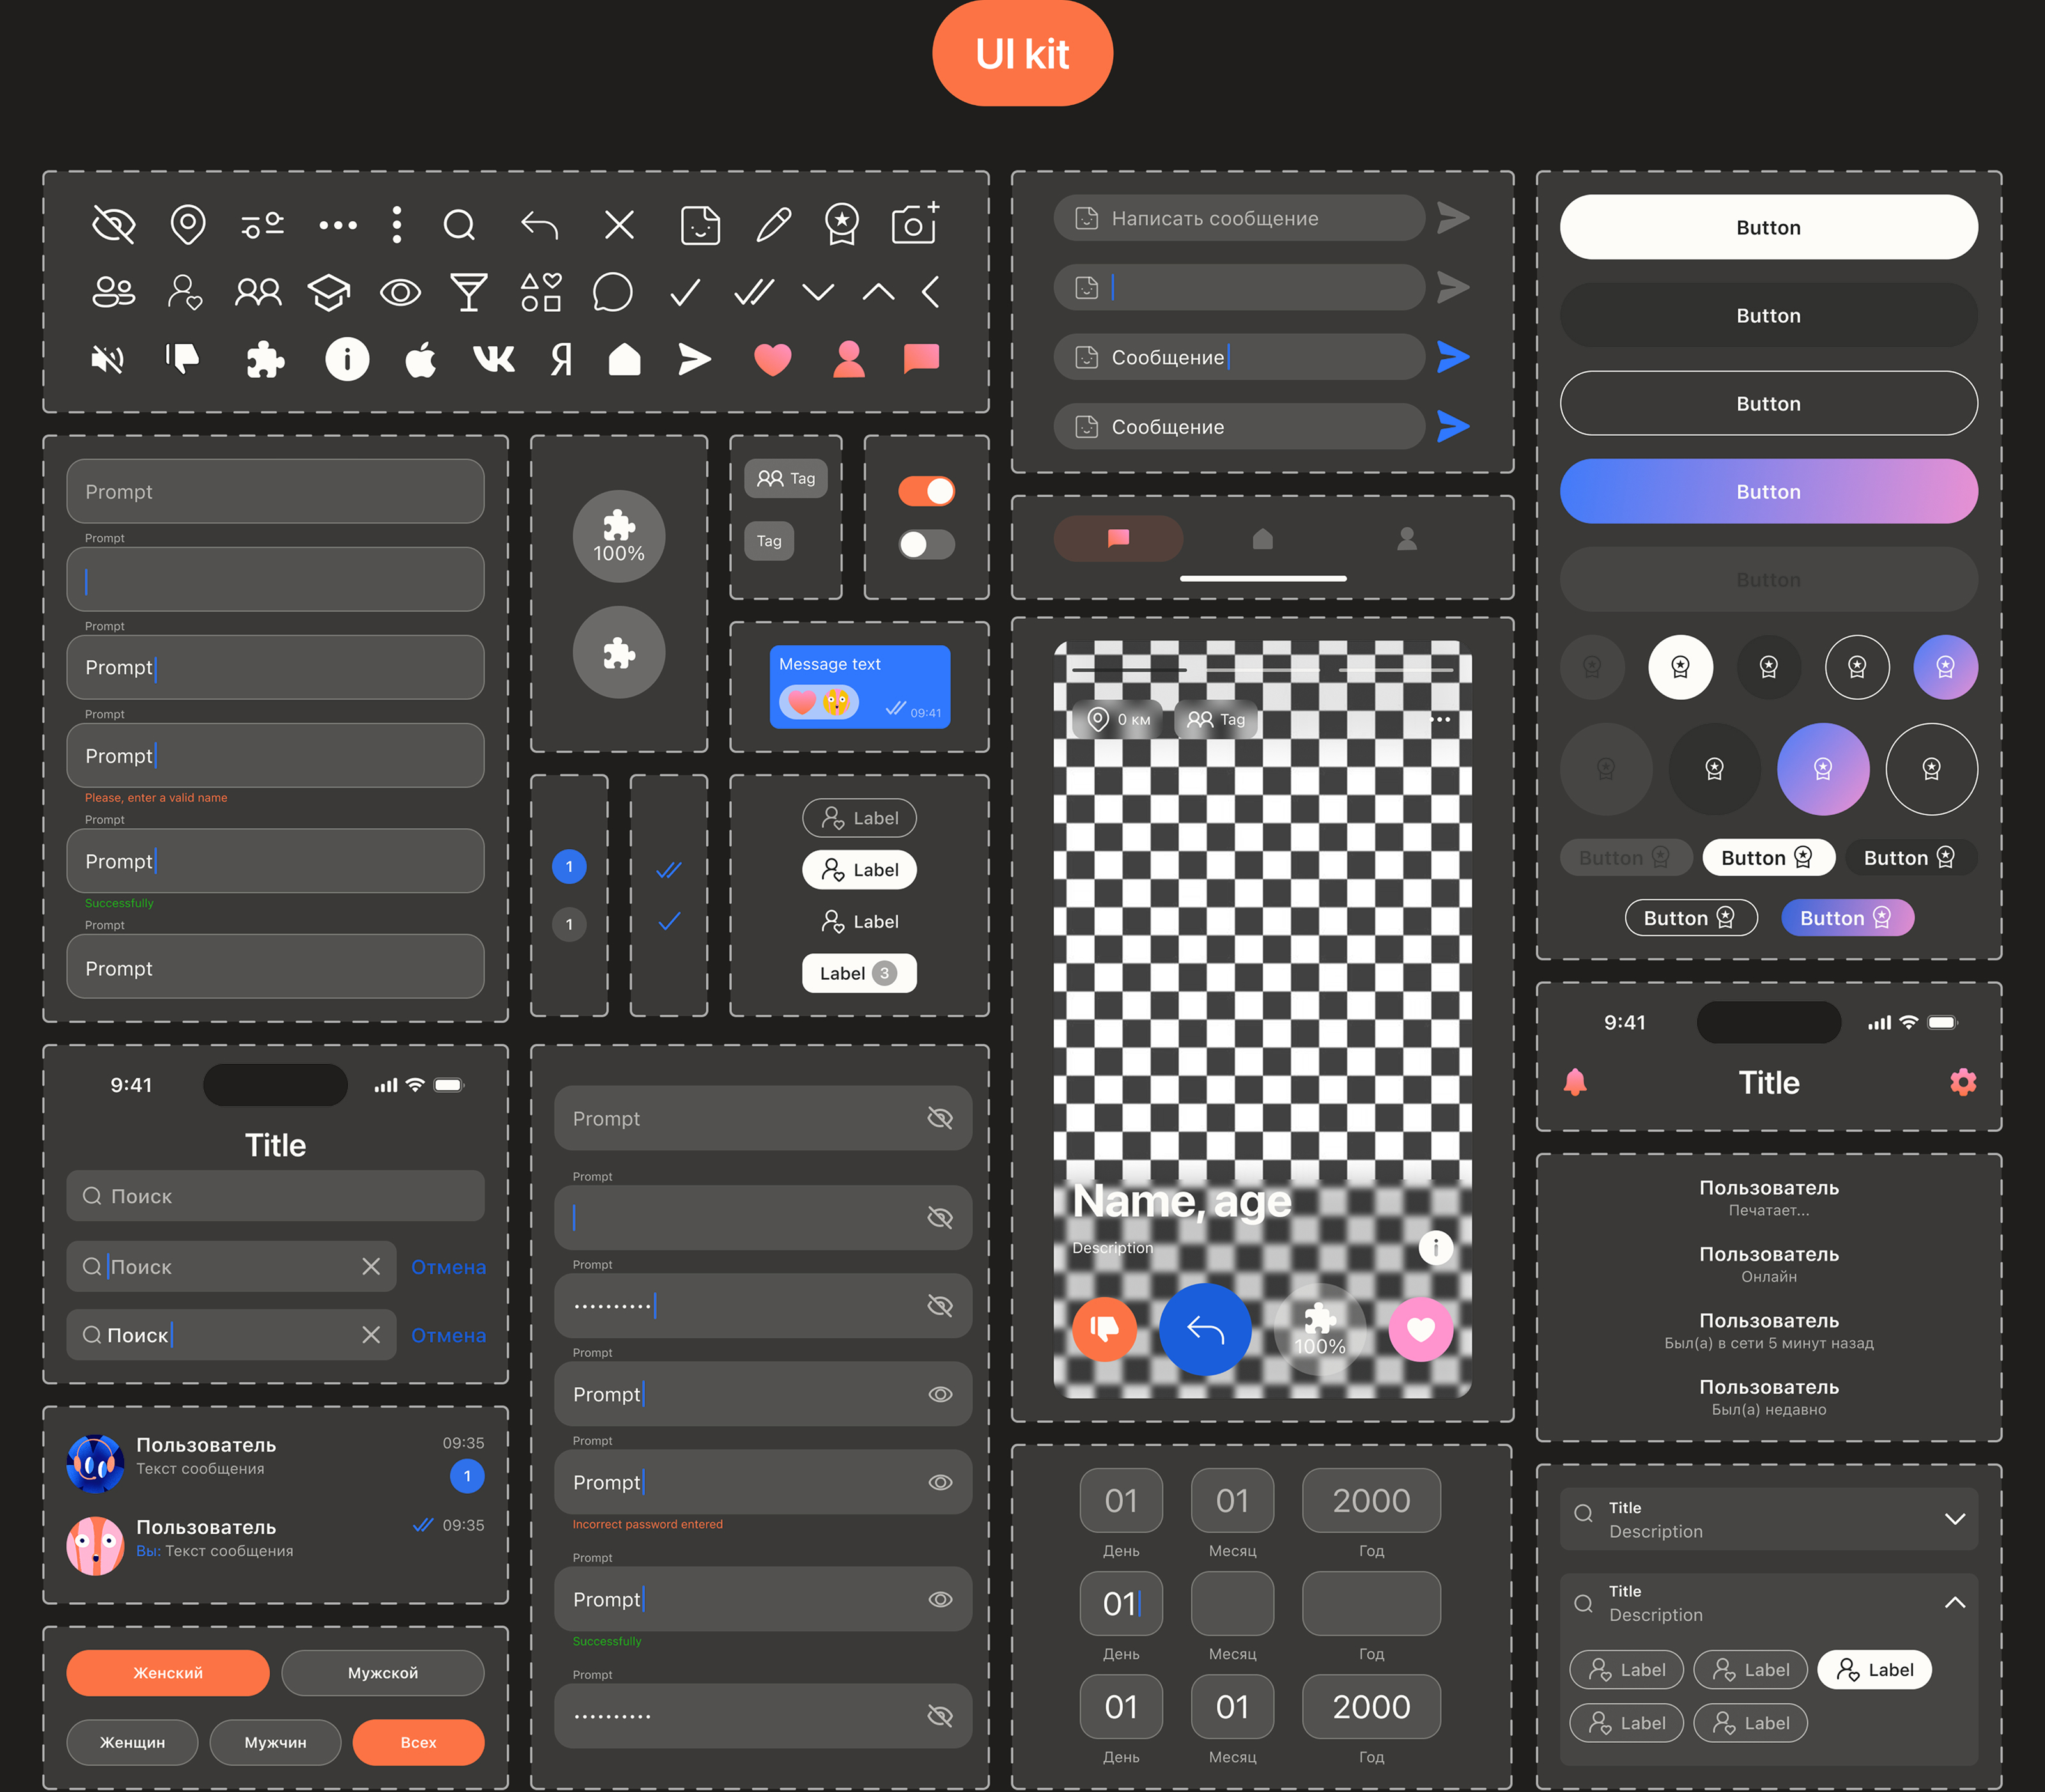Turn off the orange toggle switch

[926, 491]
